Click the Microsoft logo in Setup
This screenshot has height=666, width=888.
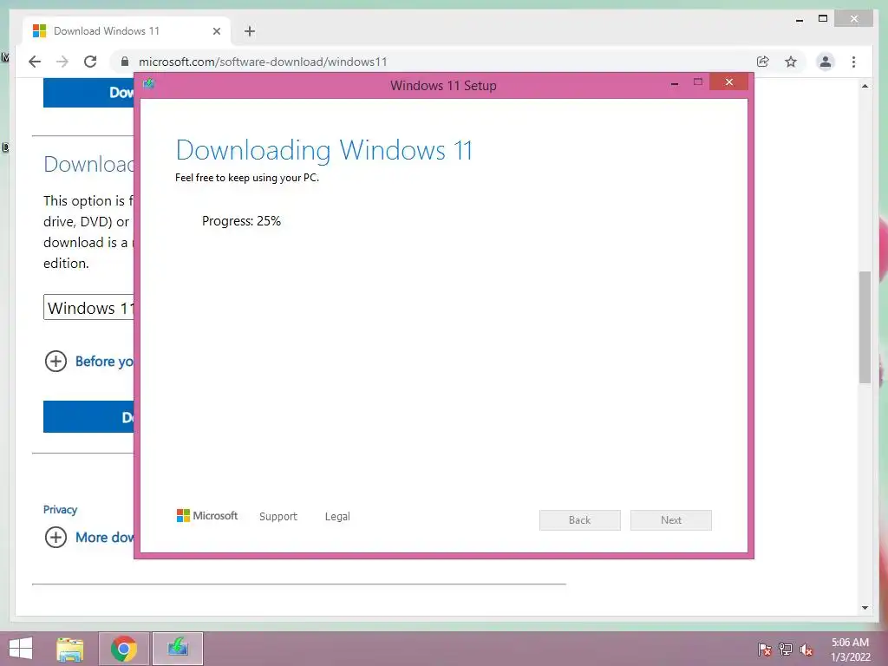207,515
